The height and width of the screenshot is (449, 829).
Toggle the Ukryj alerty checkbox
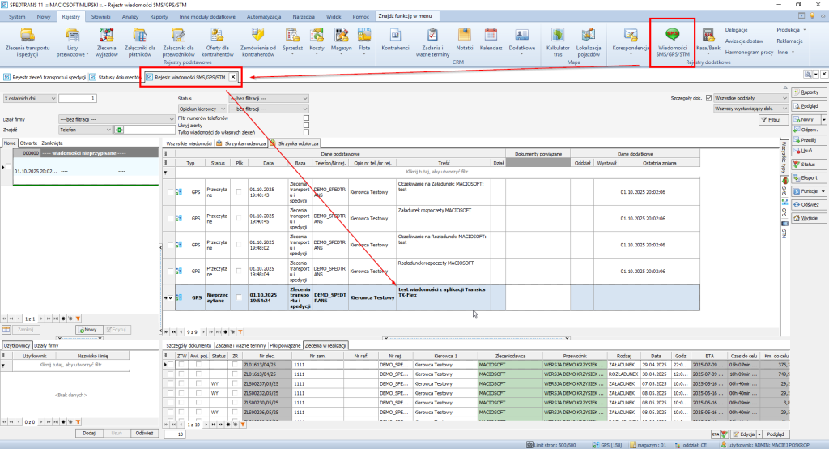point(306,125)
